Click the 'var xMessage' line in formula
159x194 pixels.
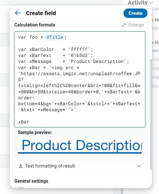point(74,61)
